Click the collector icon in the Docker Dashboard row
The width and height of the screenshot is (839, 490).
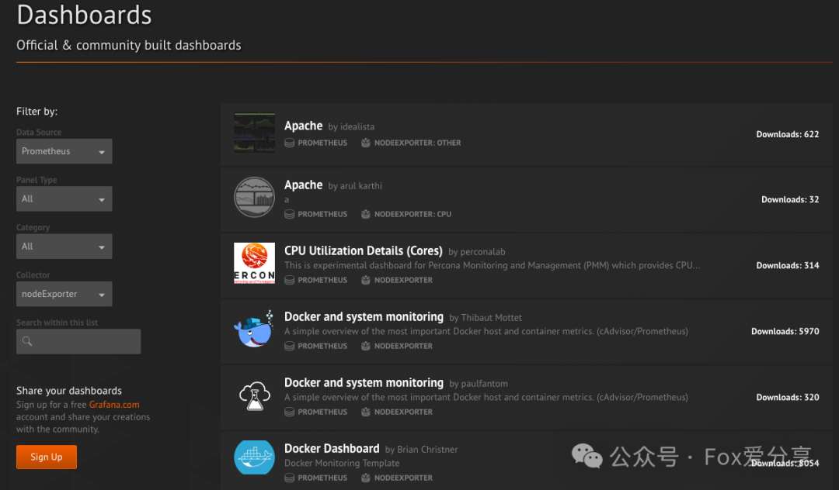click(x=365, y=478)
